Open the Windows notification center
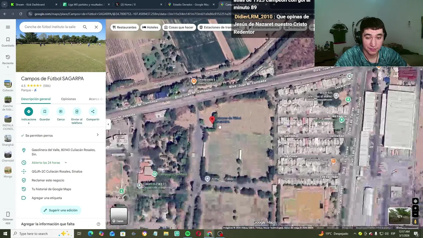This screenshot has width=423, height=238. tap(416, 234)
